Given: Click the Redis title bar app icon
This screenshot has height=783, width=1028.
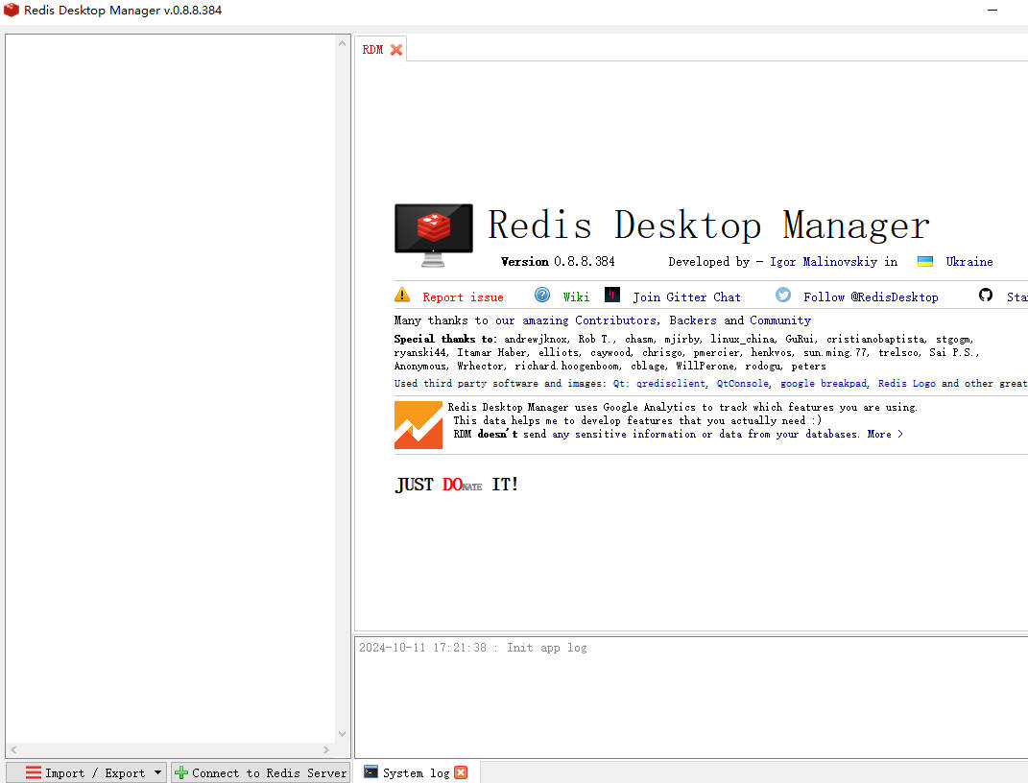Looking at the screenshot, I should 12,10.
